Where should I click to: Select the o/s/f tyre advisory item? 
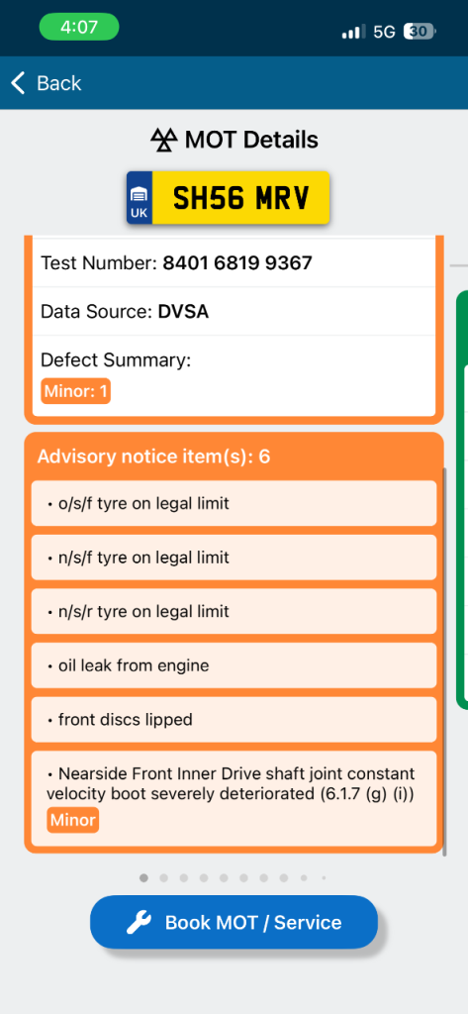[x=234, y=503]
